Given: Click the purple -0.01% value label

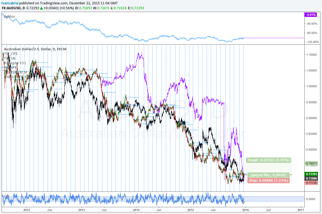Looking at the screenshot, I should pyautogui.click(x=311, y=15).
